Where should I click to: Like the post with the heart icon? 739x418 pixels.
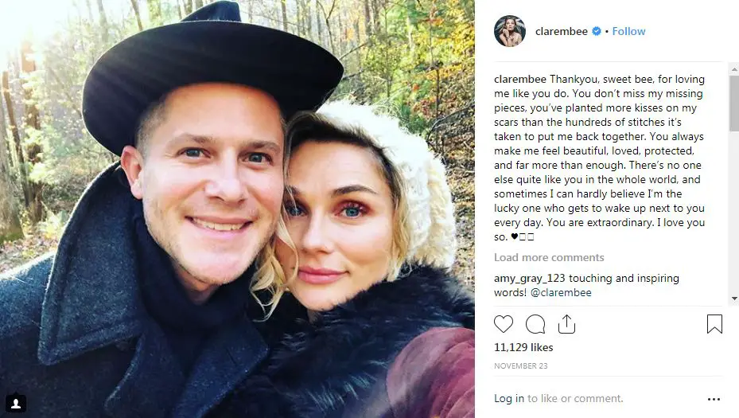[x=504, y=324]
